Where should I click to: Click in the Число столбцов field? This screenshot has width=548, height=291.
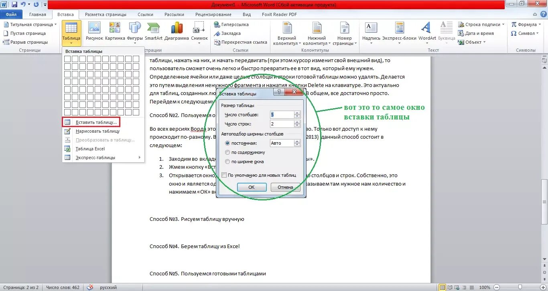(x=282, y=114)
